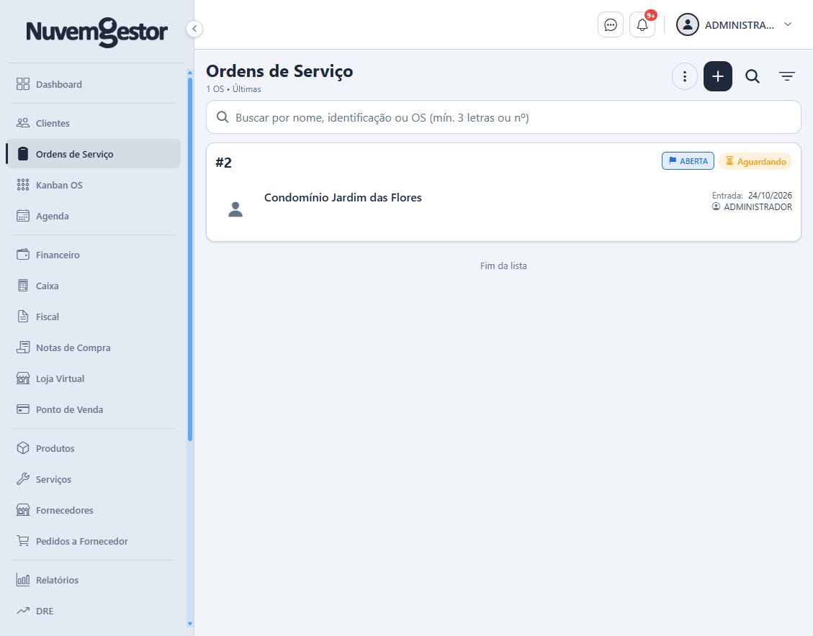Click the Notas de Compra receipt icon
This screenshot has height=636, width=813.
click(23, 347)
